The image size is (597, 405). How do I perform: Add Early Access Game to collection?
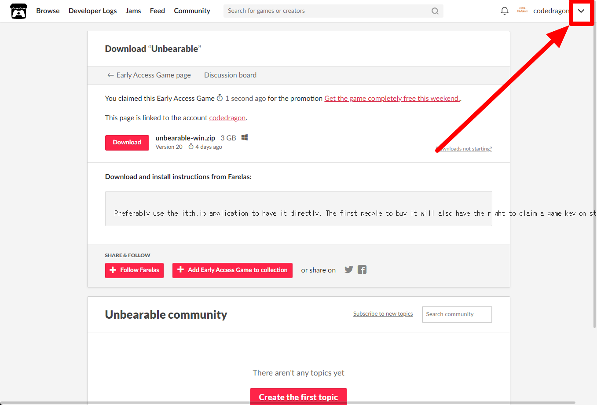[232, 270]
